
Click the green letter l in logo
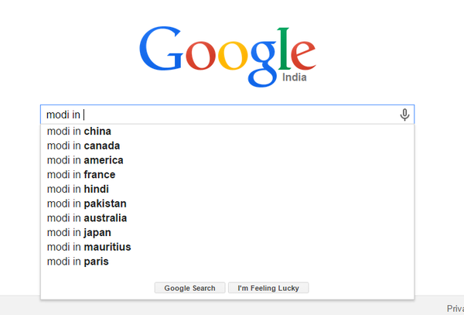coord(284,49)
